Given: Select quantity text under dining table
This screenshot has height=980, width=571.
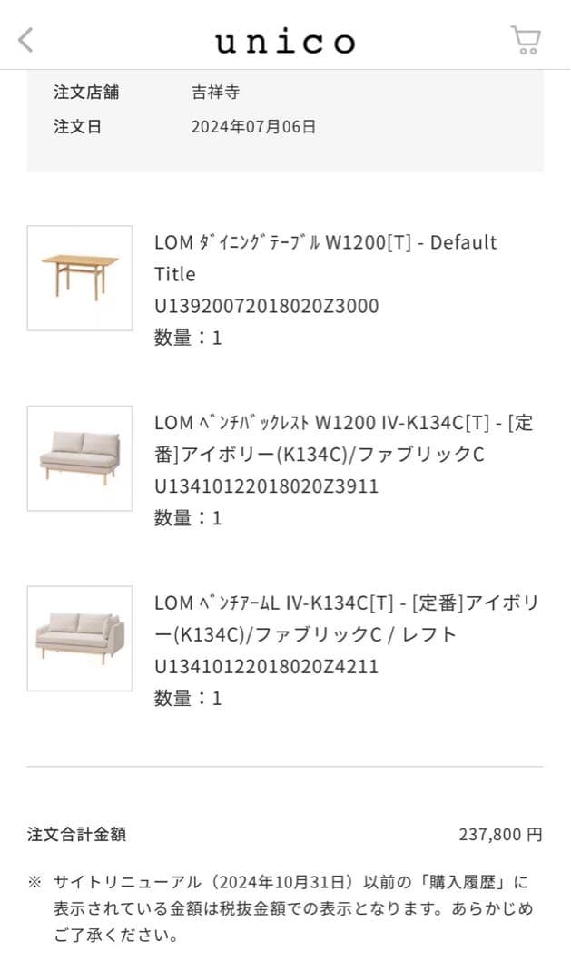Looking at the screenshot, I should [183, 338].
